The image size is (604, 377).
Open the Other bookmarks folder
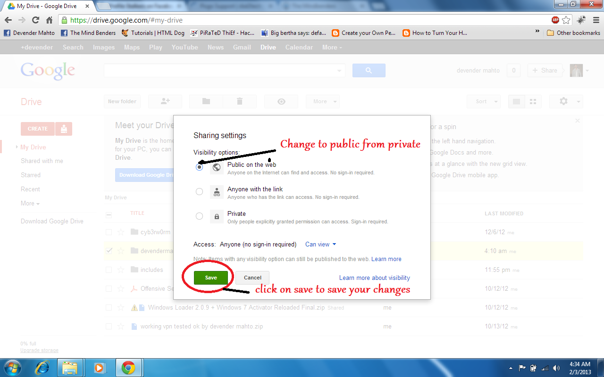(x=573, y=33)
